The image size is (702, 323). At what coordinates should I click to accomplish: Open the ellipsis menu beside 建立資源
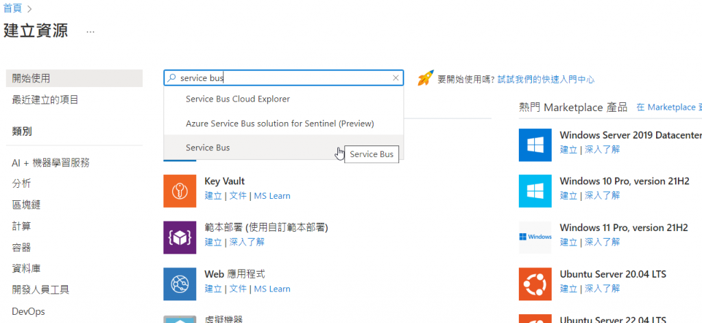(90, 32)
